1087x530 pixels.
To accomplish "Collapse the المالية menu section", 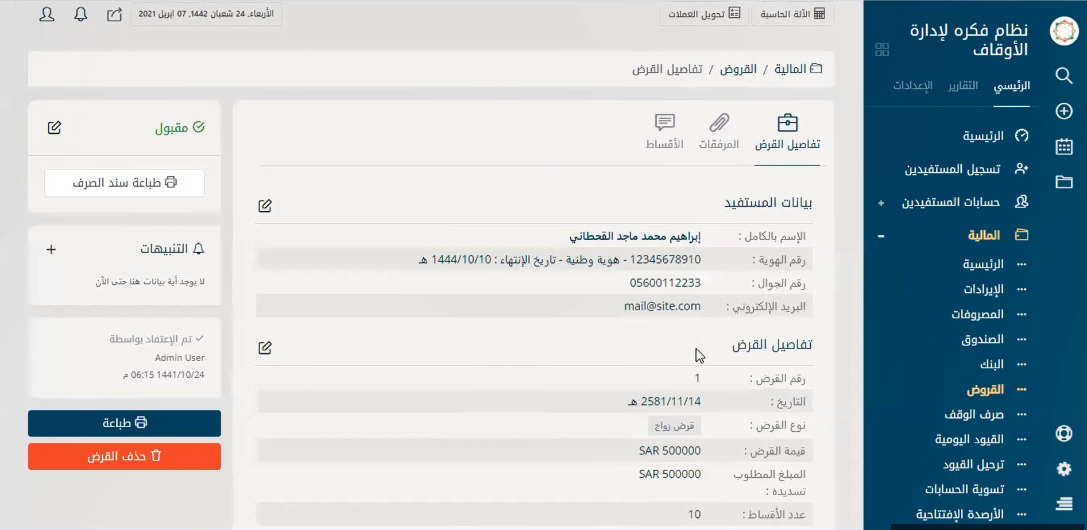I will click(x=881, y=236).
